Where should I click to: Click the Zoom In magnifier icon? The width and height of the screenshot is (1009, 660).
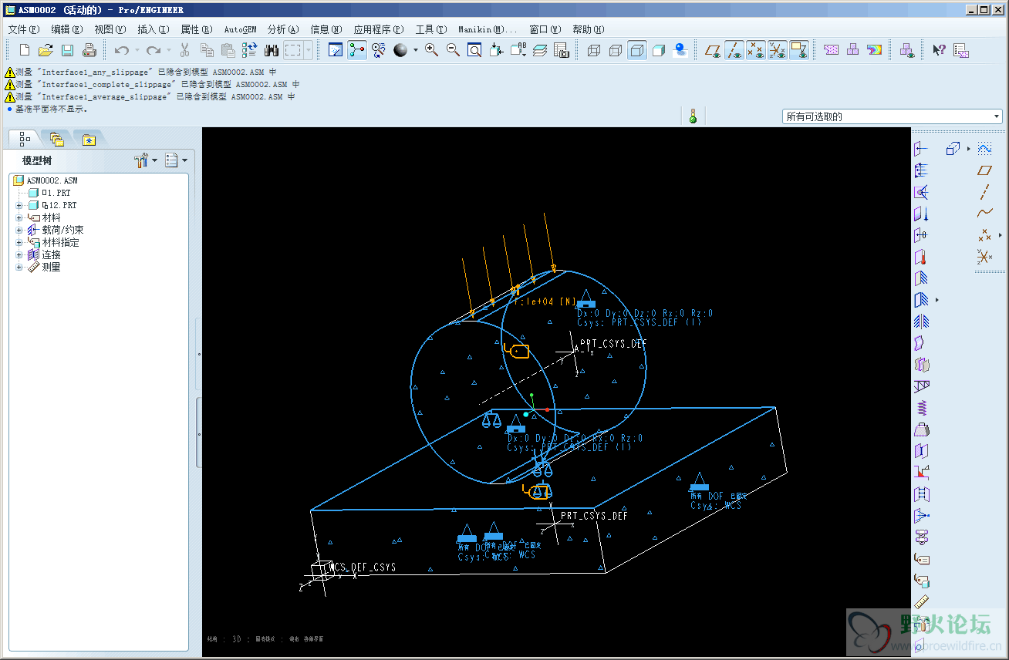(x=432, y=50)
